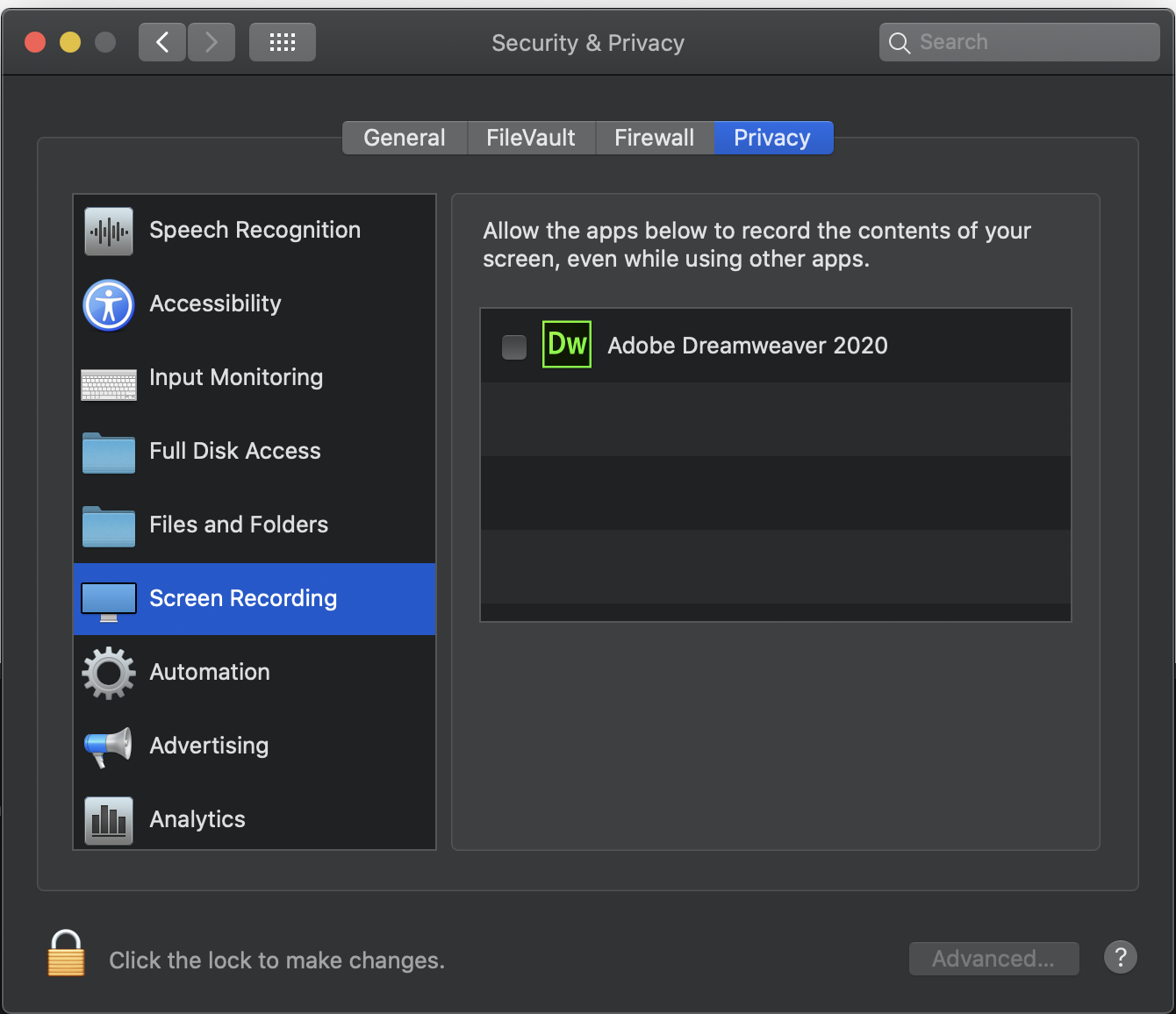Click the Full Disk Access folder icon

point(108,453)
